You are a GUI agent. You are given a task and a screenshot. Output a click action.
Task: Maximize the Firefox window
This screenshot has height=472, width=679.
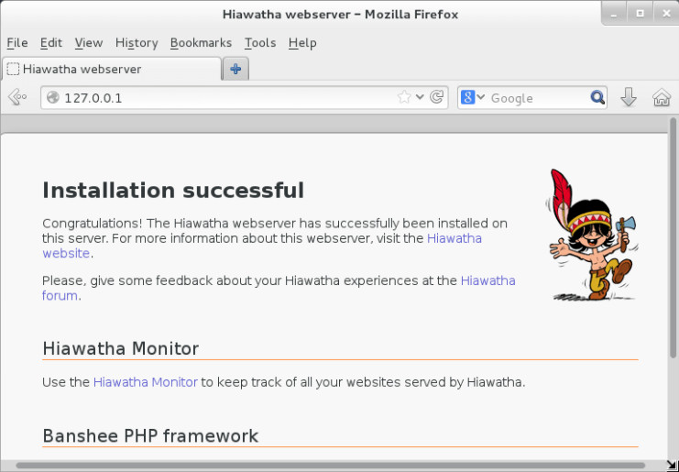click(x=640, y=14)
